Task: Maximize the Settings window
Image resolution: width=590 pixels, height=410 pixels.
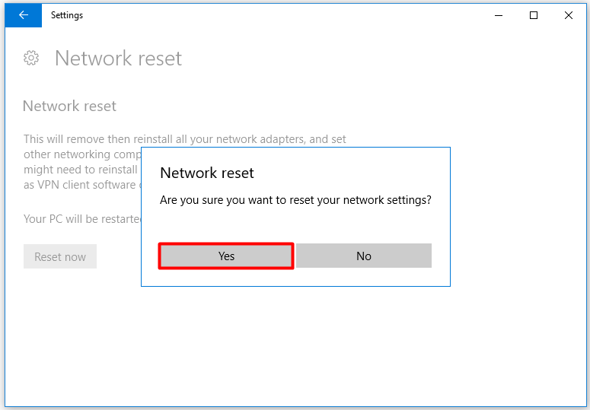Action: tap(534, 15)
